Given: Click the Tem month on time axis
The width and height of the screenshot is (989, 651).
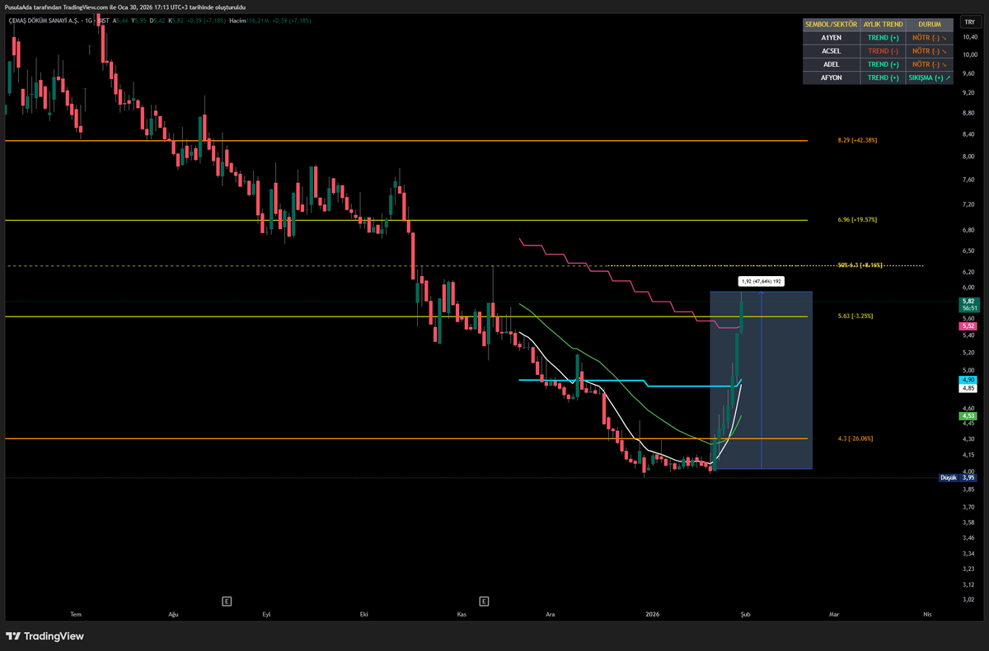Looking at the screenshot, I should coord(76,614).
